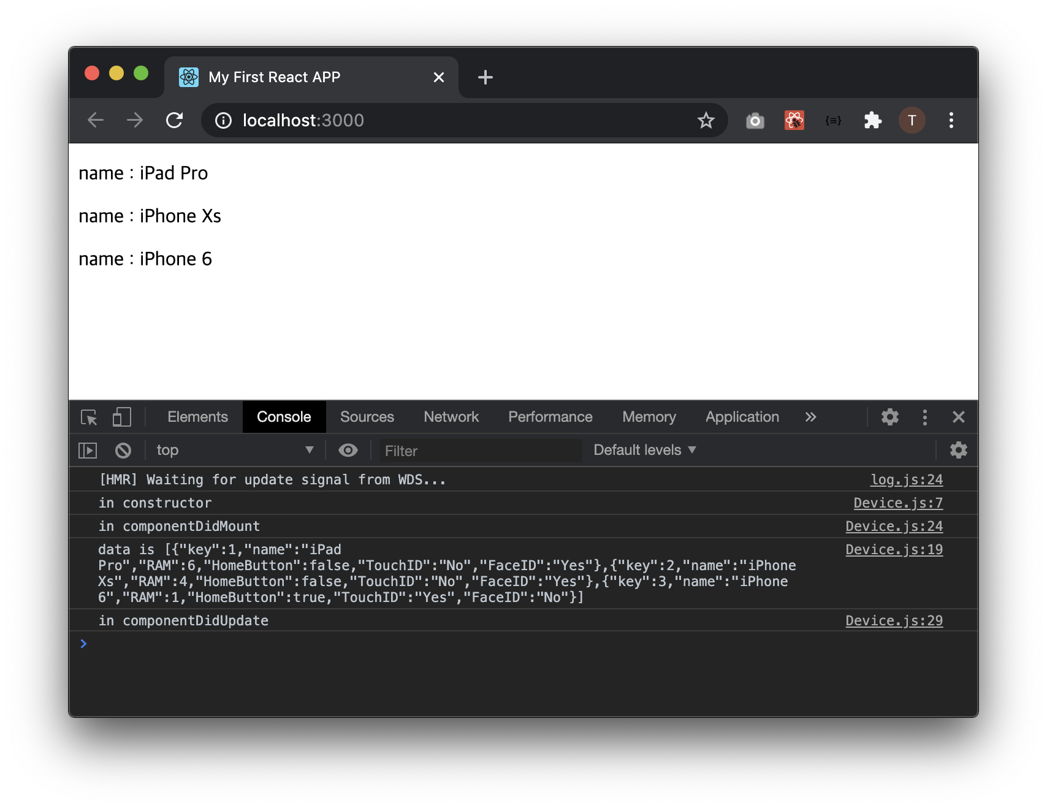Open DevTools settings gear
Screen dimensions: 1047x808
pyautogui.click(x=890, y=417)
